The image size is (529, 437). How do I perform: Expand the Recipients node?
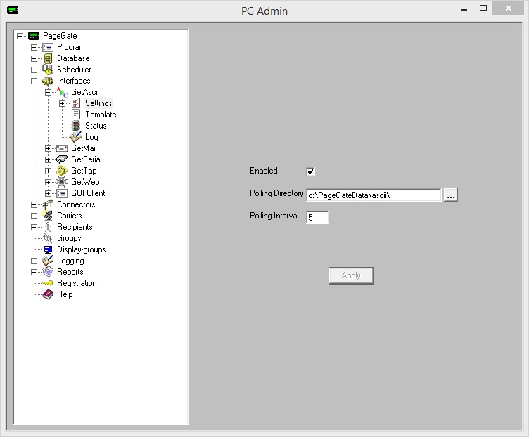(x=34, y=227)
